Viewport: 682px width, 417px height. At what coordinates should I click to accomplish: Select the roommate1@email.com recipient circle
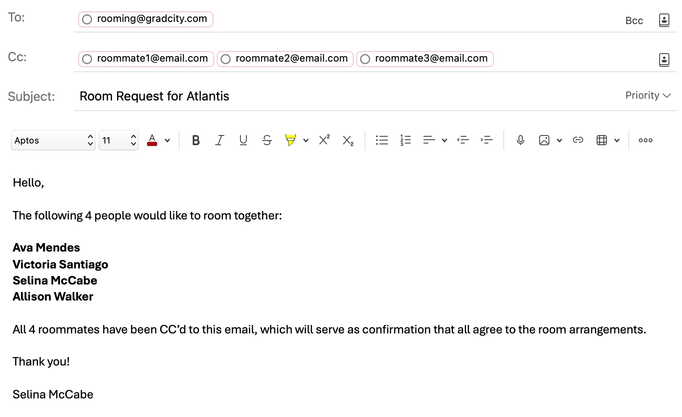87,59
